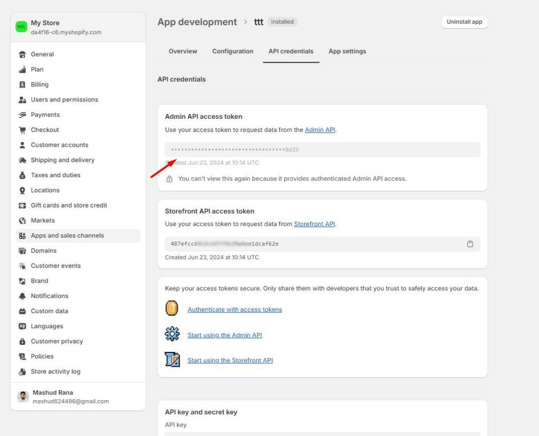Open the Customer privacy label
Image resolution: width=539 pixels, height=436 pixels.
click(57, 341)
